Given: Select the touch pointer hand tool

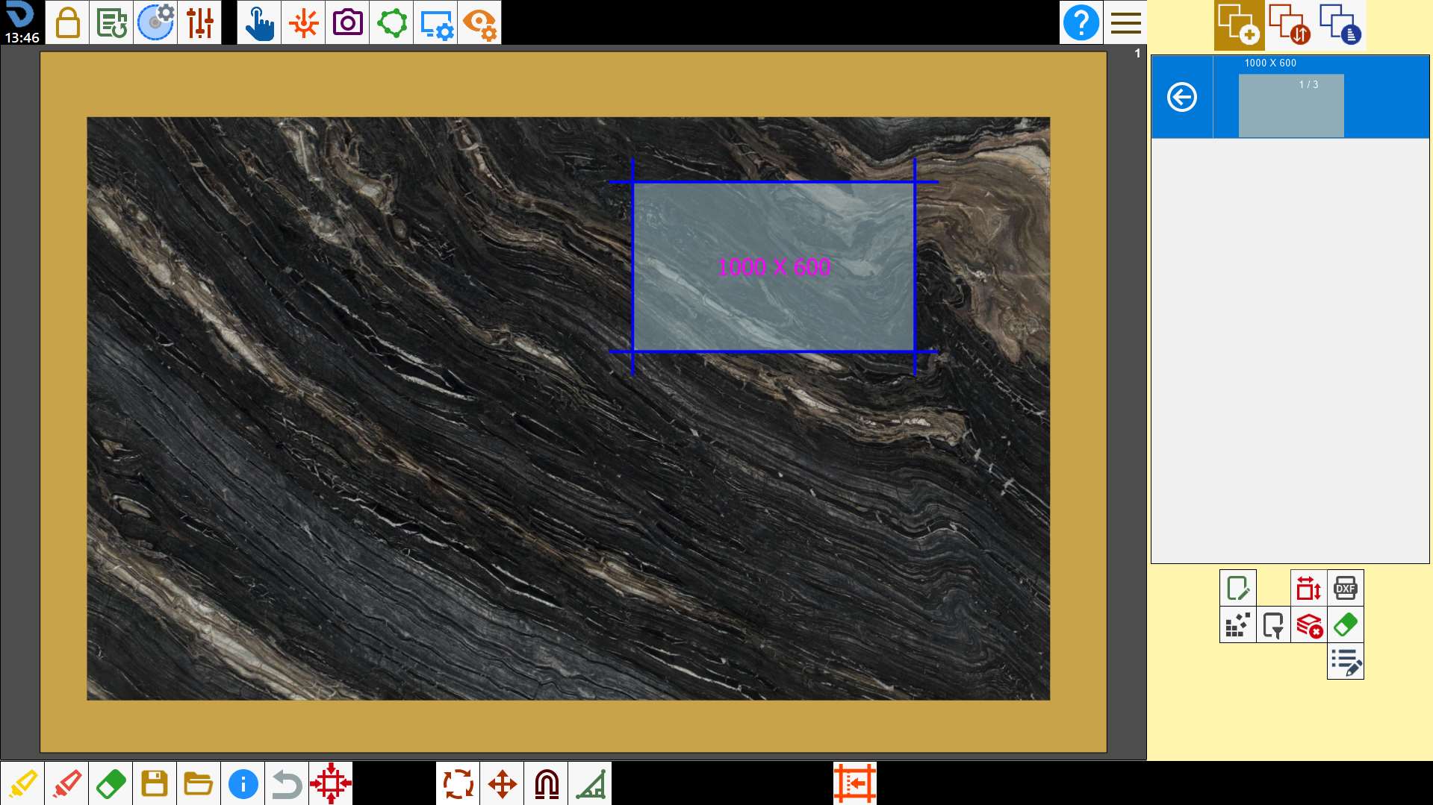Looking at the screenshot, I should click(x=259, y=22).
